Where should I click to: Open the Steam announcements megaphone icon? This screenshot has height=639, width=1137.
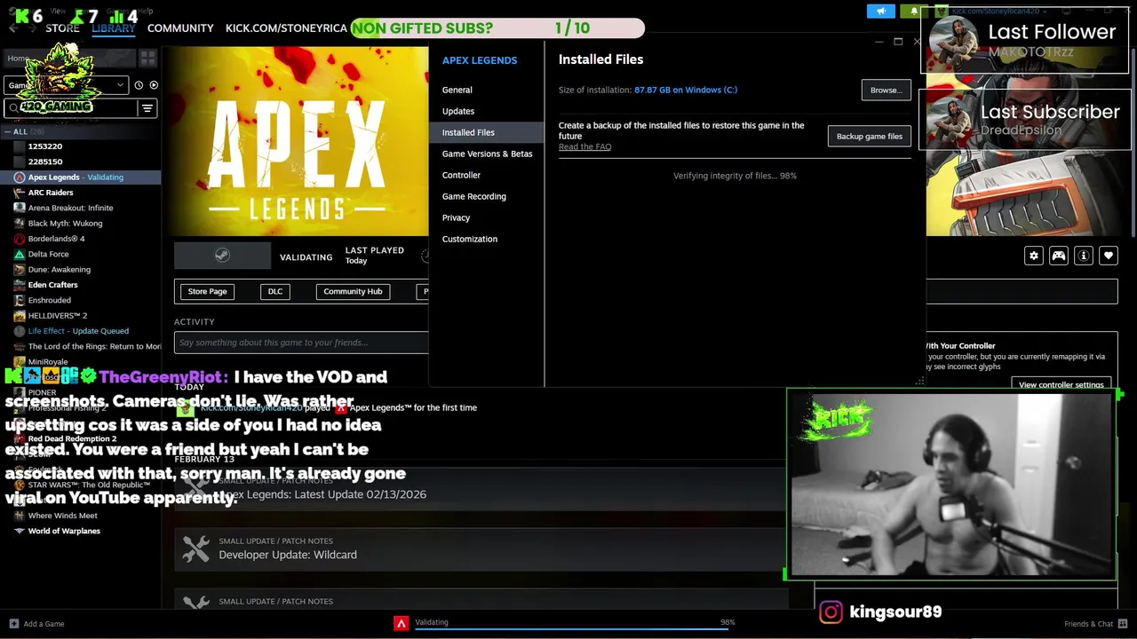[x=881, y=11]
